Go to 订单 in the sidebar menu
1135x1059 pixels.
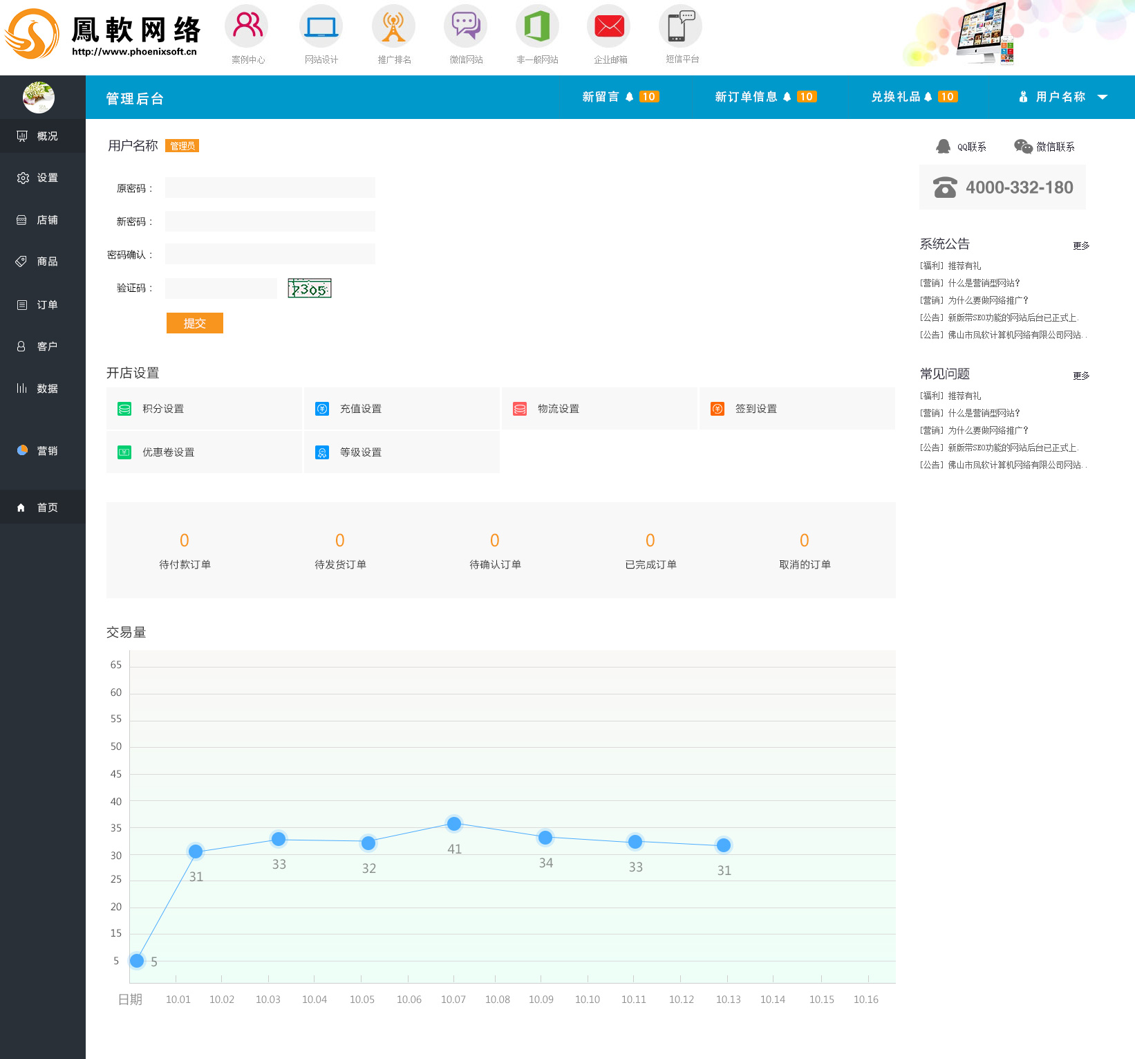[x=42, y=305]
